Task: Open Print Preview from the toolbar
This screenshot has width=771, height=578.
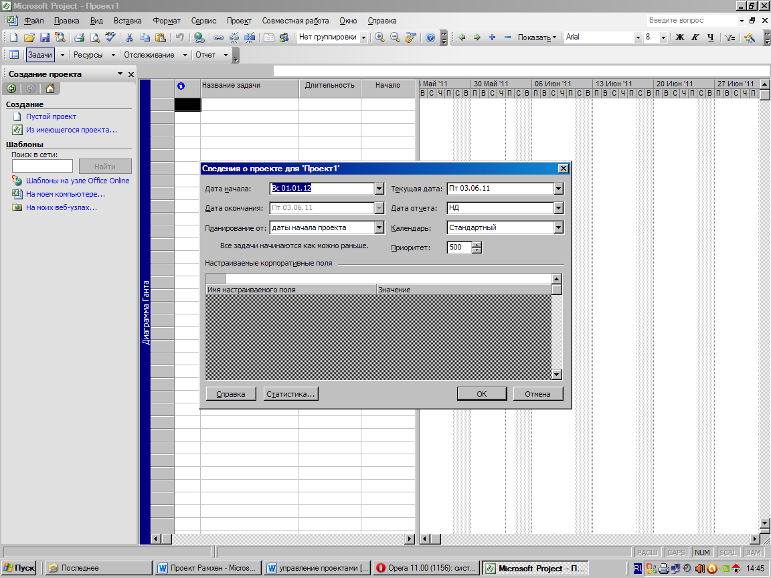Action: 94,37
